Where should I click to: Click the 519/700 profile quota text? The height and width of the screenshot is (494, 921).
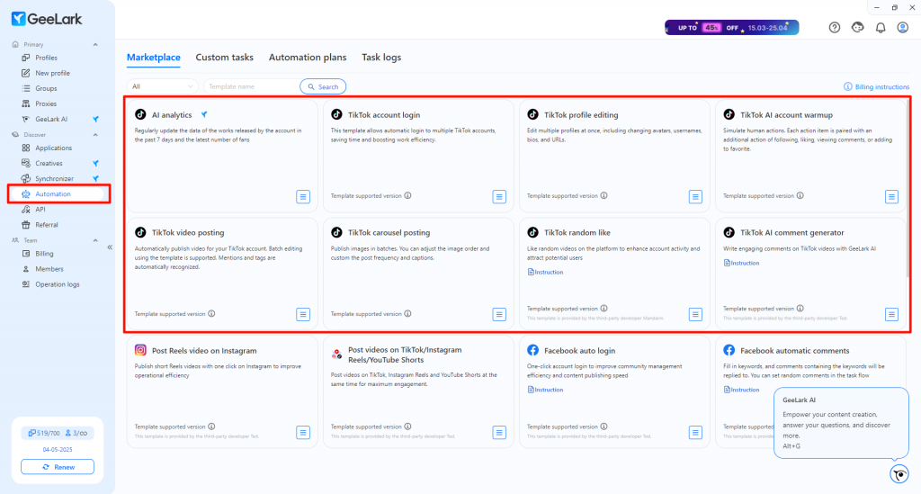(x=44, y=433)
